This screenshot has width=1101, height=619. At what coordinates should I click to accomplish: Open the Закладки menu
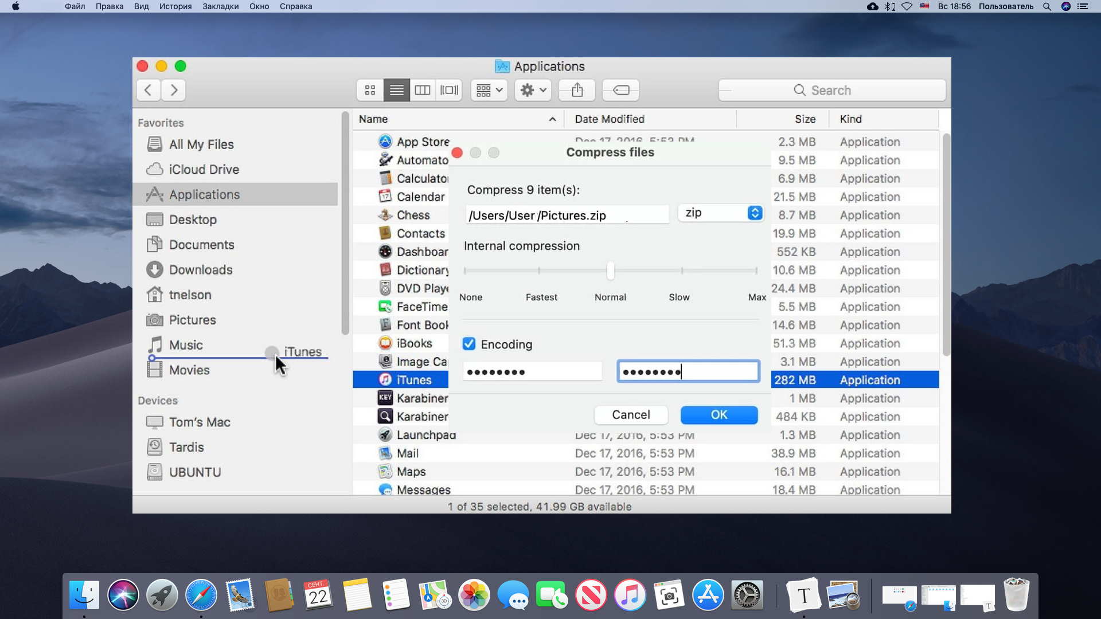point(220,6)
